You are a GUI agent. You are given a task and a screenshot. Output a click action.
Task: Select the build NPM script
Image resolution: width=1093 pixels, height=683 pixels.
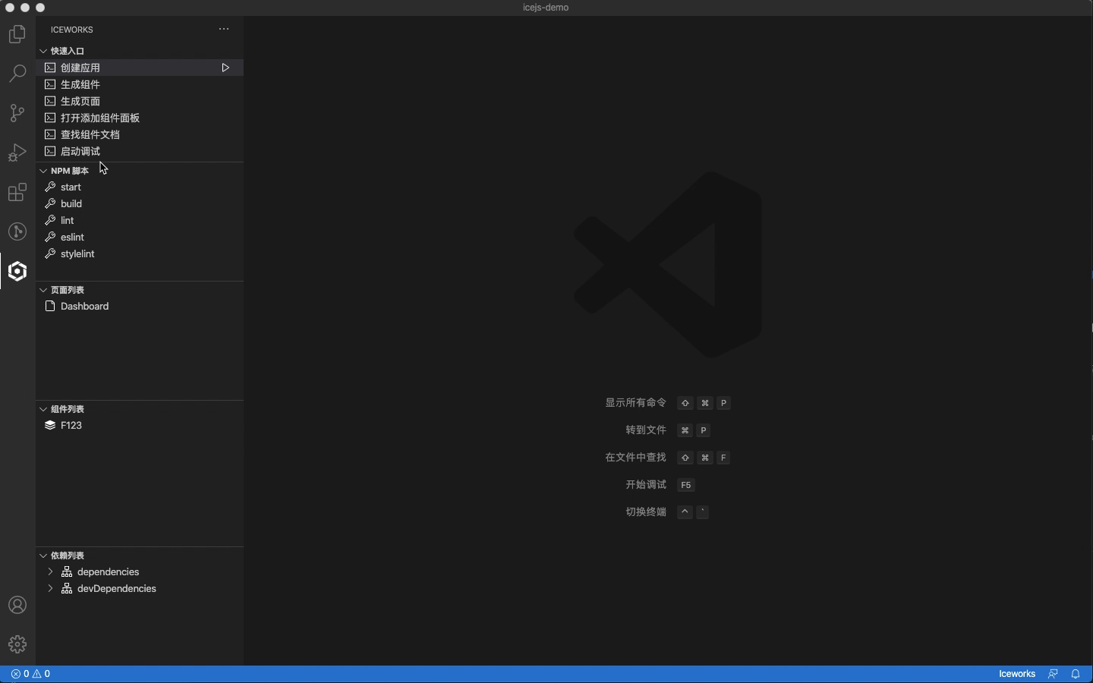tap(140, 203)
